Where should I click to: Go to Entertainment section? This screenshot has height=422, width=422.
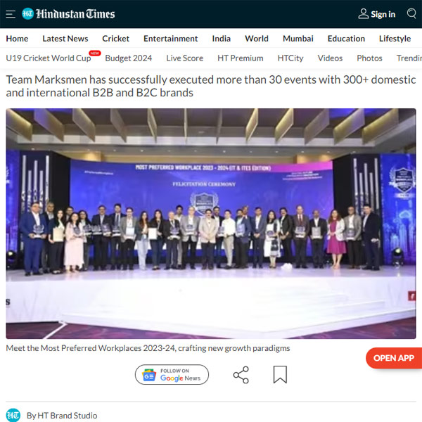coord(171,39)
